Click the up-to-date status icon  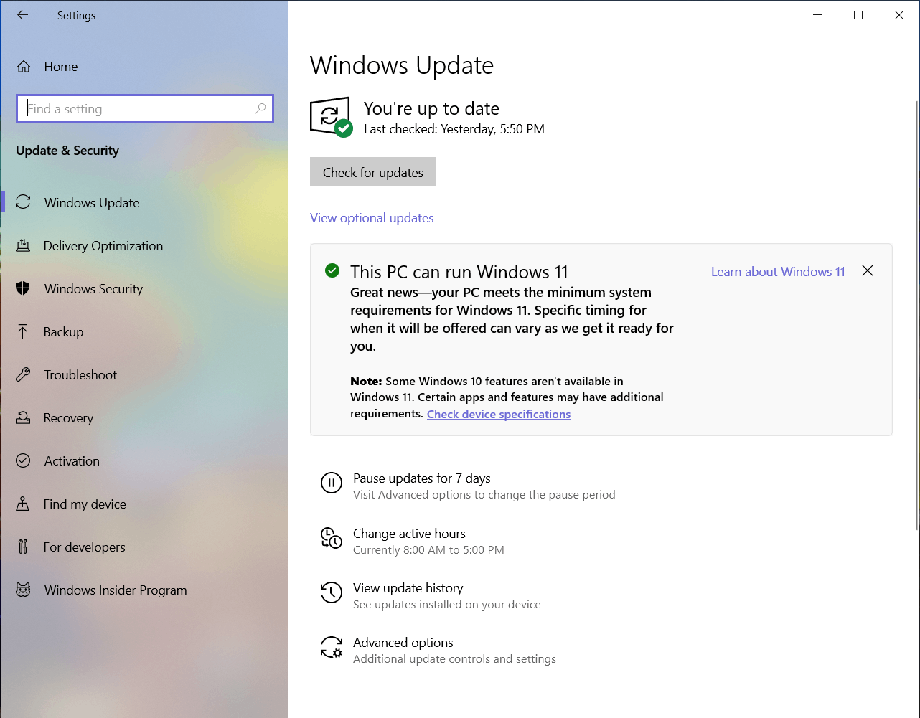pyautogui.click(x=331, y=117)
